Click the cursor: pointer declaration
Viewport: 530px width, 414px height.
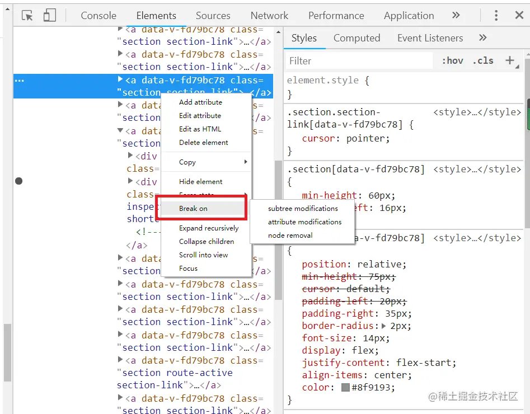tap(345, 139)
